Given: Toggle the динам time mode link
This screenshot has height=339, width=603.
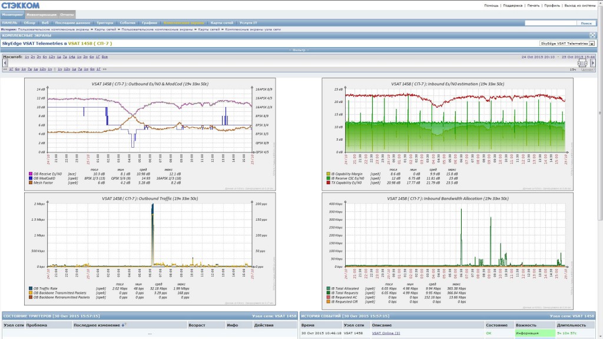Looking at the screenshot, I should click(x=587, y=69).
